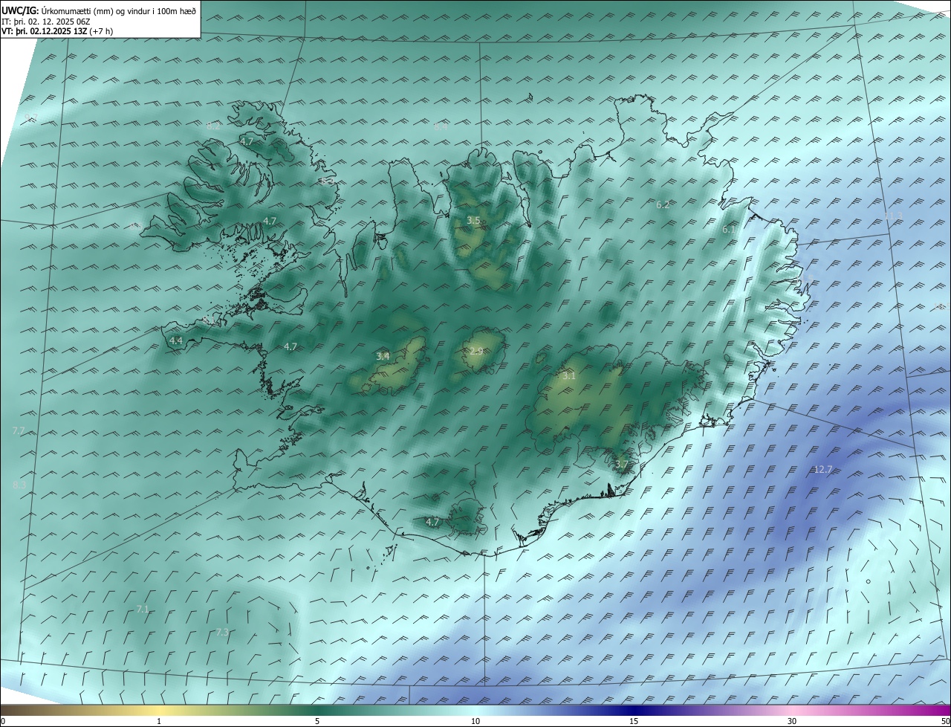The width and height of the screenshot is (951, 727).
Task: Click the initial time line "IT: þri. 02. 12. 2025 06Z"
Action: [46, 21]
